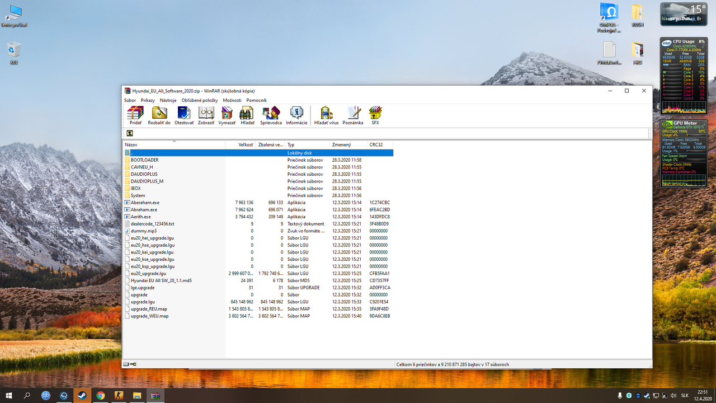Click the up-one-level folder icon
The width and height of the screenshot is (716, 403).
coord(130,133)
